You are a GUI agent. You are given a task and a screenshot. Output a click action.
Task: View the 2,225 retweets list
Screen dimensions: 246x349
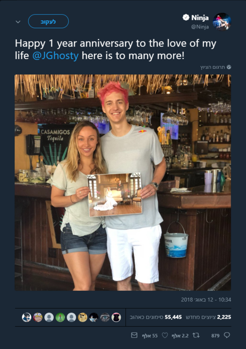click(x=208, y=317)
